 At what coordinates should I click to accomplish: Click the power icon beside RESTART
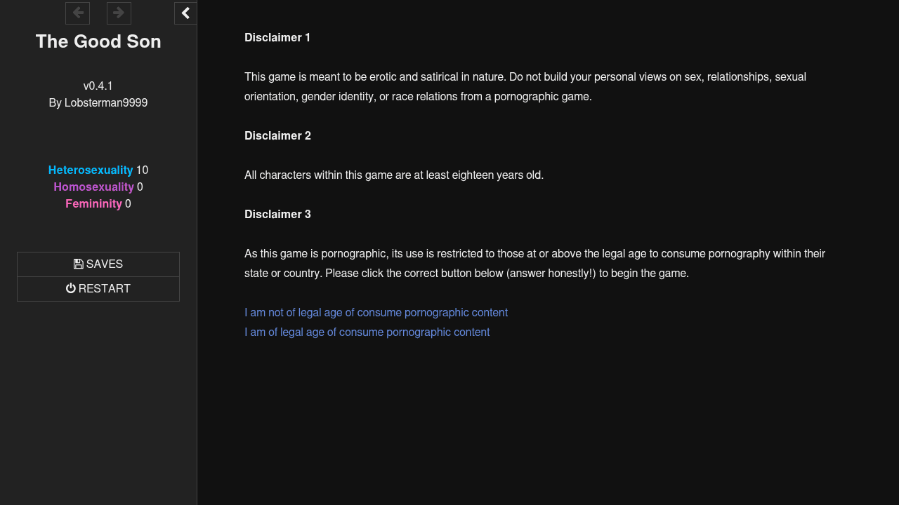[x=71, y=289]
